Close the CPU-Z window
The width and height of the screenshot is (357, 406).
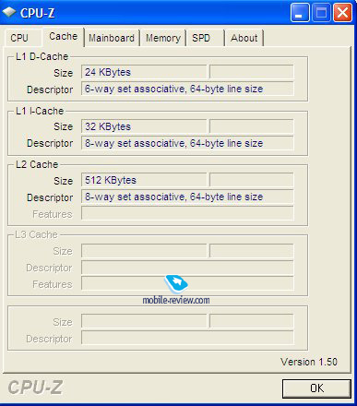click(342, 13)
